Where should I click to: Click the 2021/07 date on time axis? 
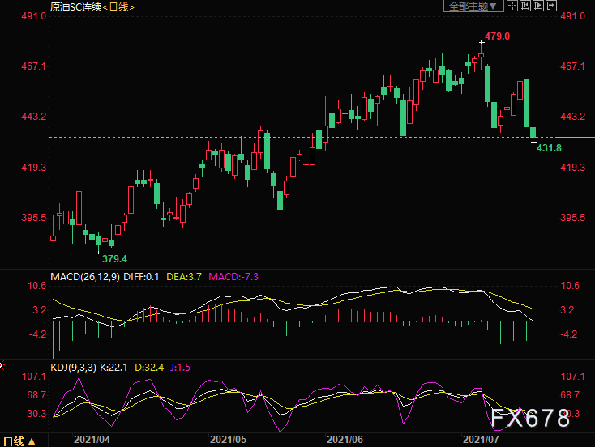[479, 440]
